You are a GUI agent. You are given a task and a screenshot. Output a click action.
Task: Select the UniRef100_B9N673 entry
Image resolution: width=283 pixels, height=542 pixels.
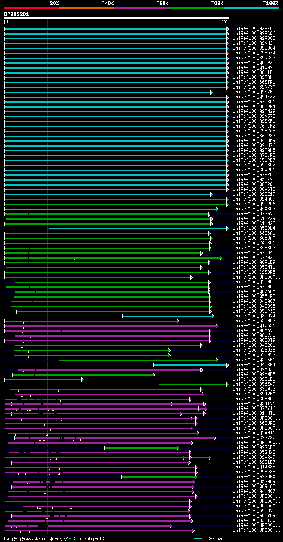pos(254,116)
